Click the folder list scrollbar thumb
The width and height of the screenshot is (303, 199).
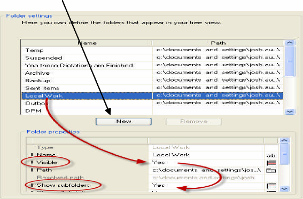coord(290,61)
